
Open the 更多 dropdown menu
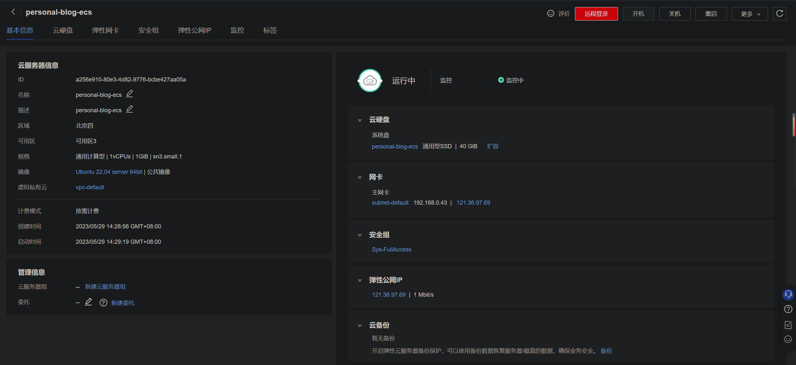pos(749,14)
